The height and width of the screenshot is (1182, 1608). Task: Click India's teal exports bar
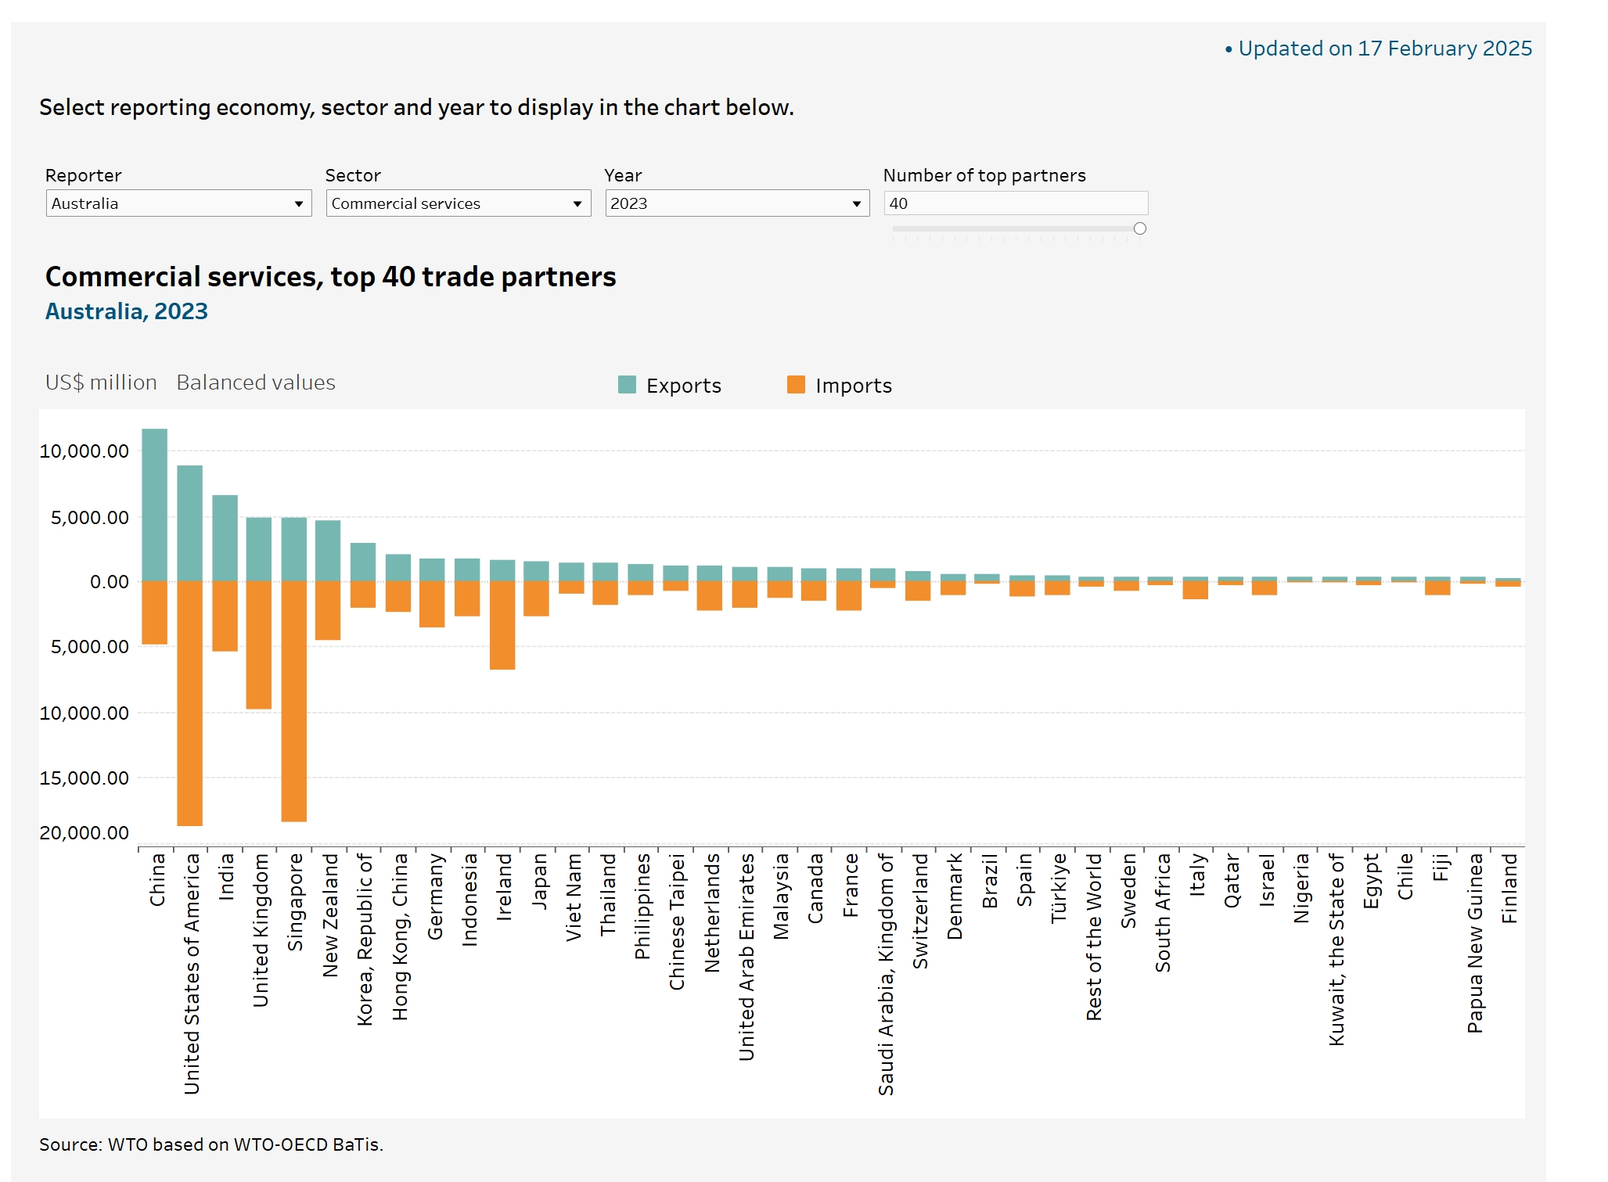[x=225, y=537]
